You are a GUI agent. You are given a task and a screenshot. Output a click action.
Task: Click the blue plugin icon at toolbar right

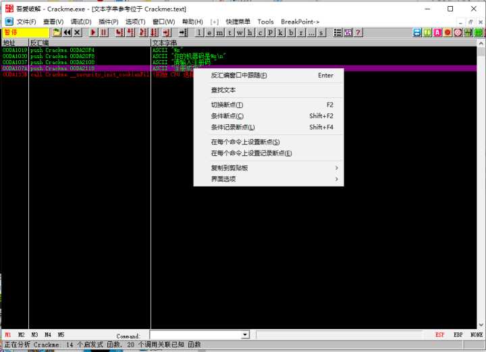(x=417, y=32)
